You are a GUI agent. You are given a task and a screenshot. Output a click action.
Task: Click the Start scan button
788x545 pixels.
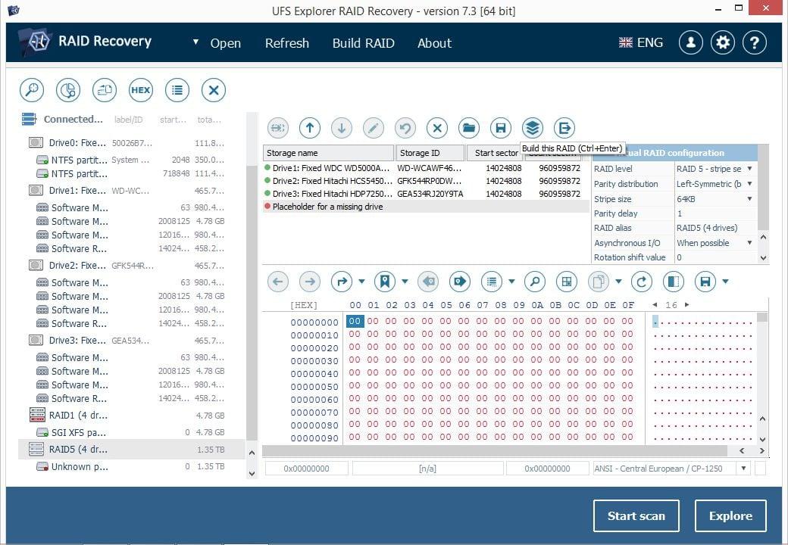point(636,516)
